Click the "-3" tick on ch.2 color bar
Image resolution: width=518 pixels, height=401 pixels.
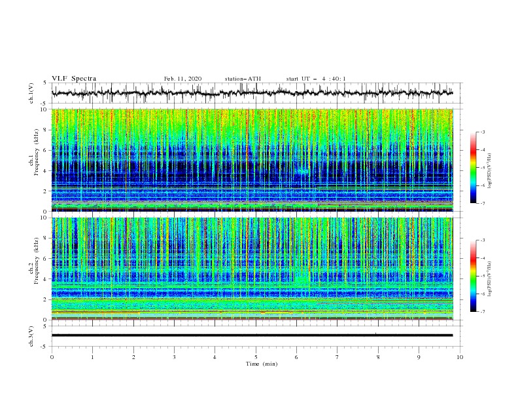pos(483,240)
